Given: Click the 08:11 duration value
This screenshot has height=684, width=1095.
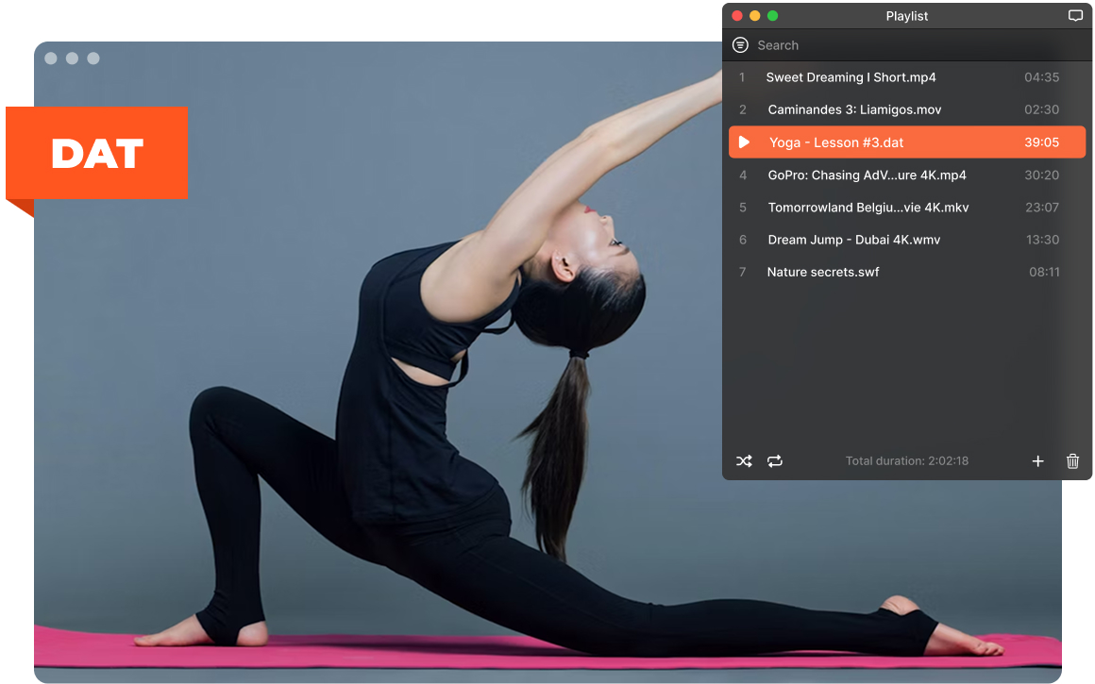Looking at the screenshot, I should pos(1044,273).
